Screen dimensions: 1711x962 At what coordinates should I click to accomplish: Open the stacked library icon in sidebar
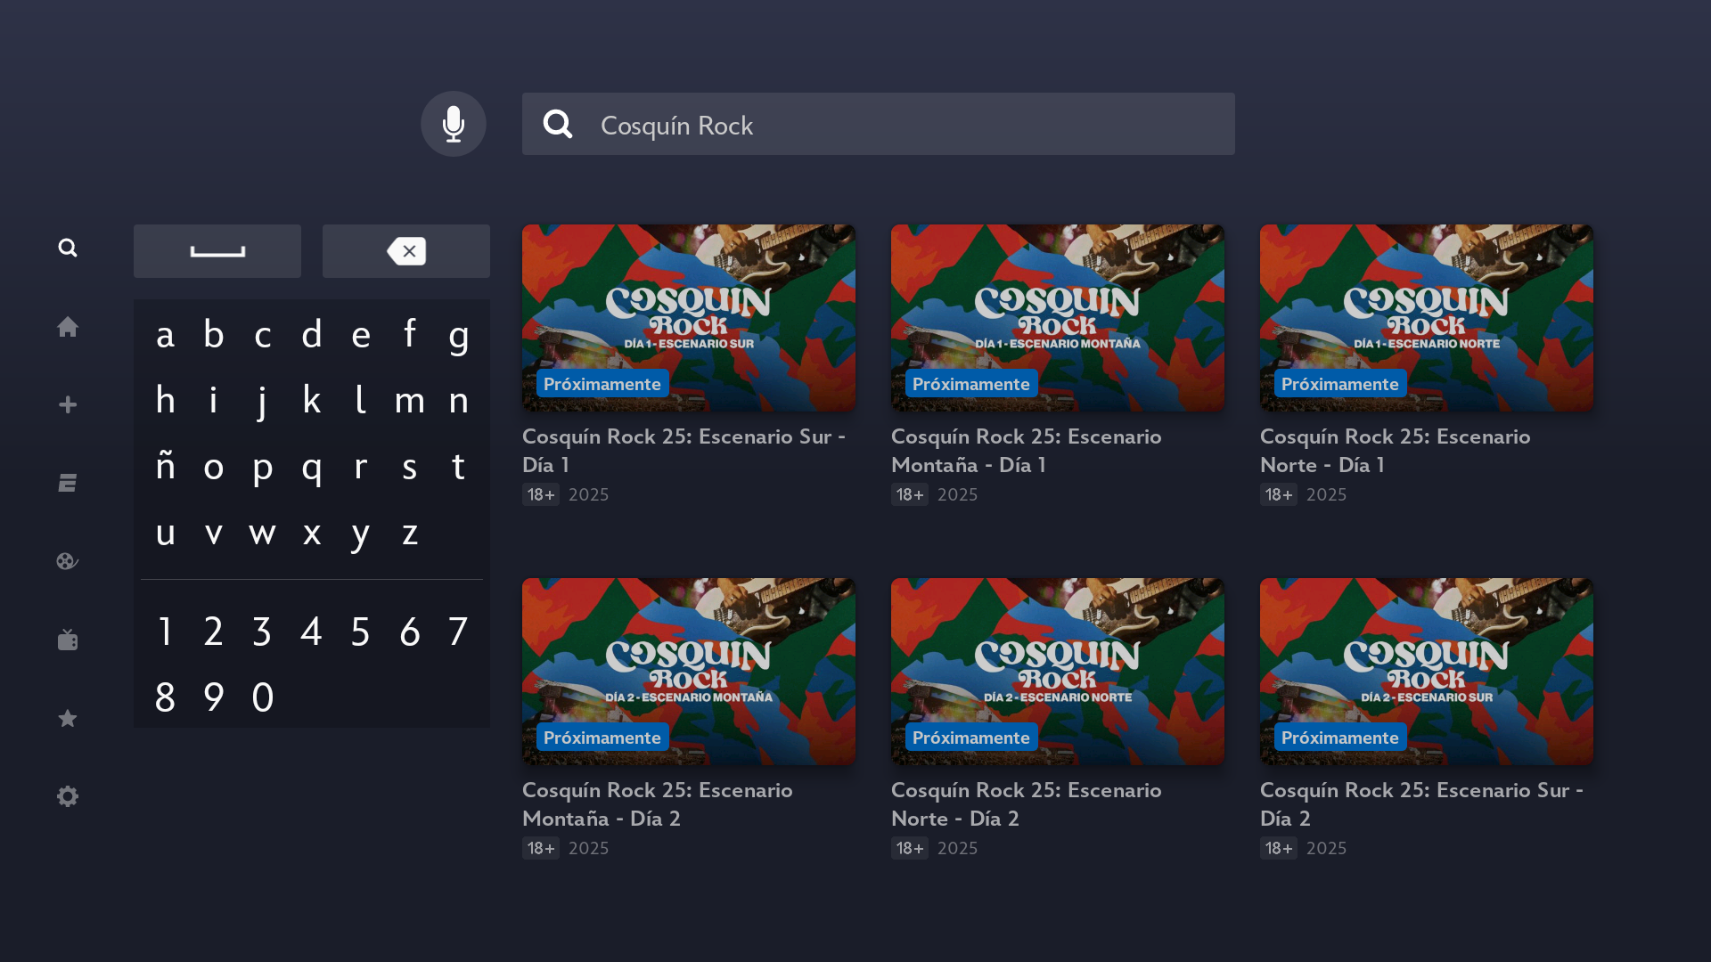(x=68, y=483)
